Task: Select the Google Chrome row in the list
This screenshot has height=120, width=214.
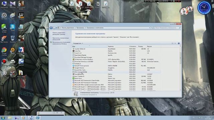Action: [x=116, y=68]
